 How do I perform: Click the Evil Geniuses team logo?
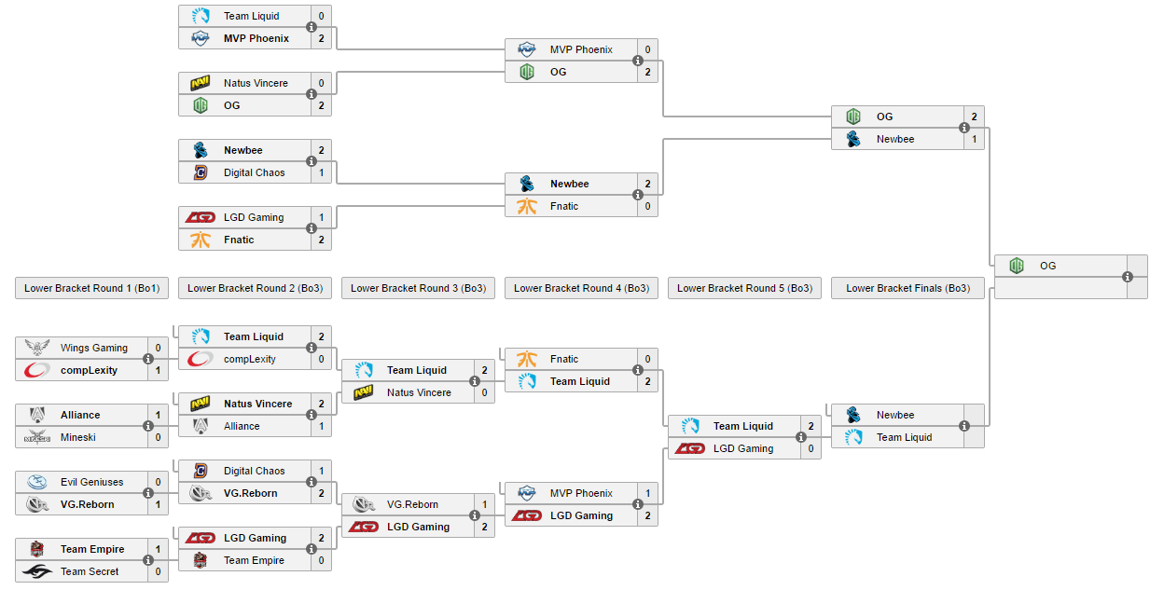(x=37, y=482)
